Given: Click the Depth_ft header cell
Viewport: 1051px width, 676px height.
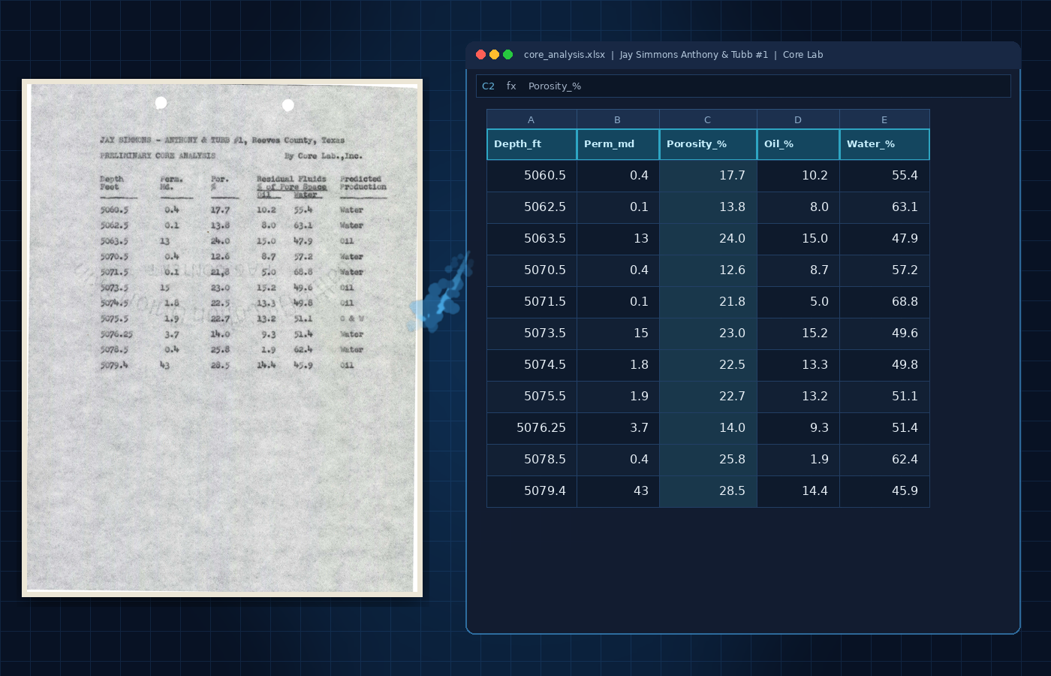Looking at the screenshot, I should coord(532,144).
